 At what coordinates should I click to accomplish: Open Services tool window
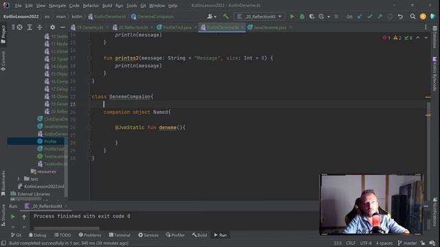click(x=148, y=235)
